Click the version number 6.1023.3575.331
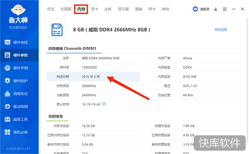The image size is (249, 154). point(18,149)
